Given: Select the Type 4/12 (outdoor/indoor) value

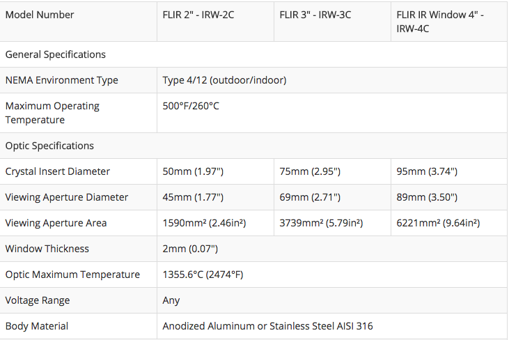Looking at the screenshot, I should pyautogui.click(x=224, y=80).
